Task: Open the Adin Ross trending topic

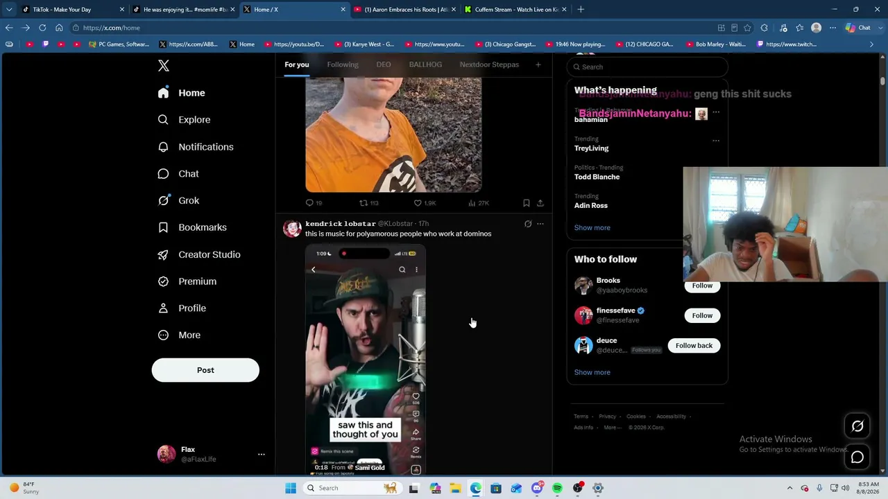Action: pos(590,206)
